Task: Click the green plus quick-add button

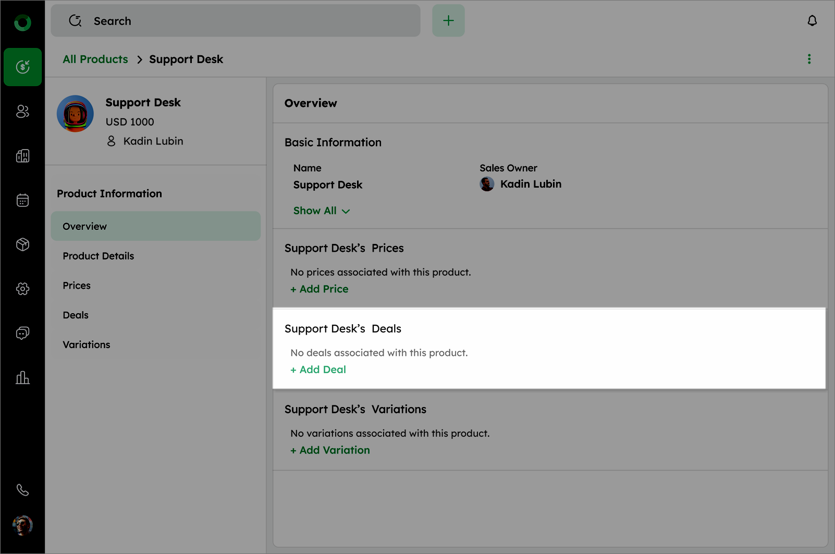Action: coord(448,21)
